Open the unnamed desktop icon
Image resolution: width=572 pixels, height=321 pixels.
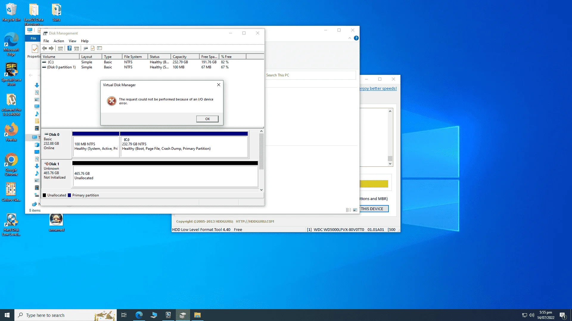pyautogui.click(x=56, y=222)
